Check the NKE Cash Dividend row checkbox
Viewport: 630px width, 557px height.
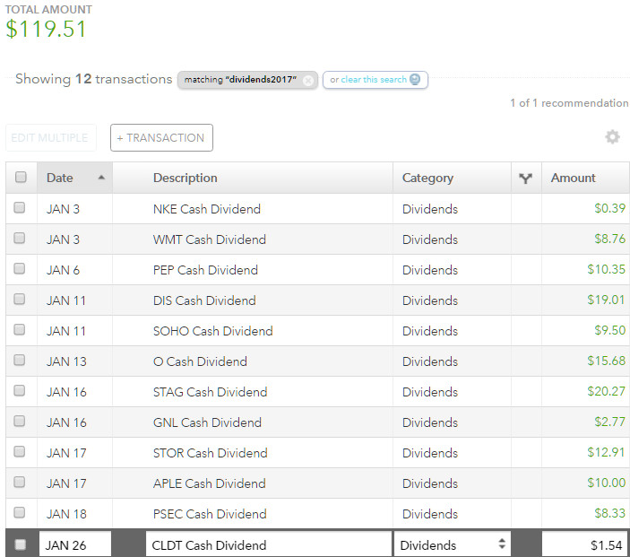[20, 208]
